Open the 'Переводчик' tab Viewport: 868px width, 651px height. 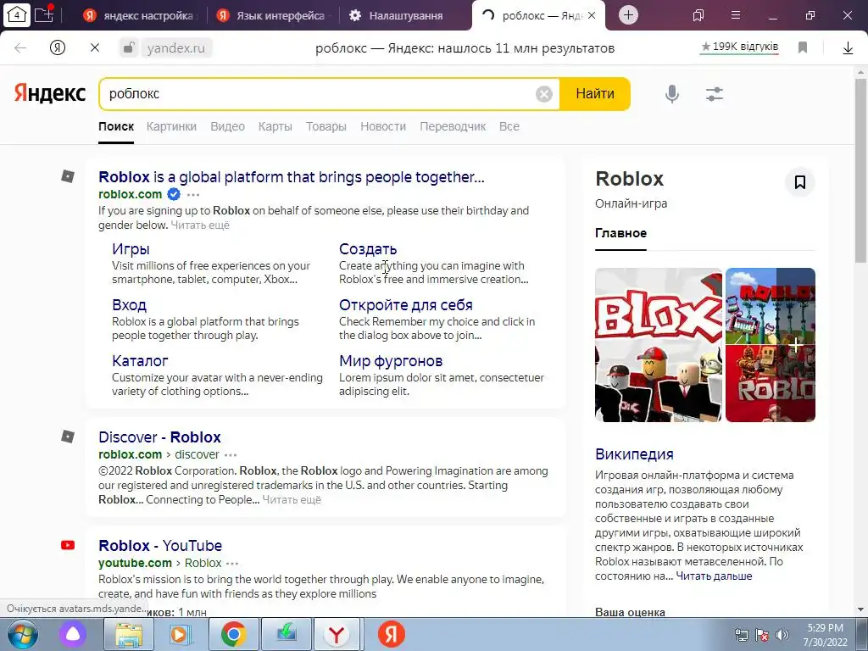(x=453, y=127)
